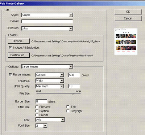
Task: Open the Options dropdown showing Large Images
Action: (47, 66)
